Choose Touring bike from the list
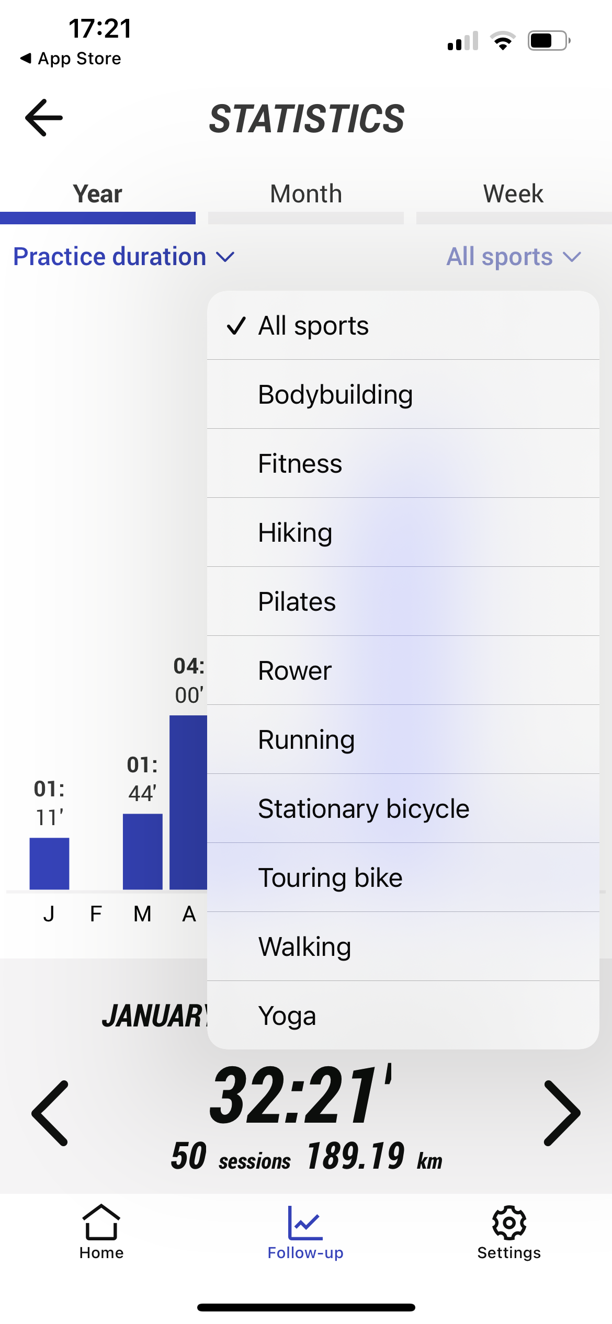Viewport: 612px width, 1324px height. (x=403, y=878)
